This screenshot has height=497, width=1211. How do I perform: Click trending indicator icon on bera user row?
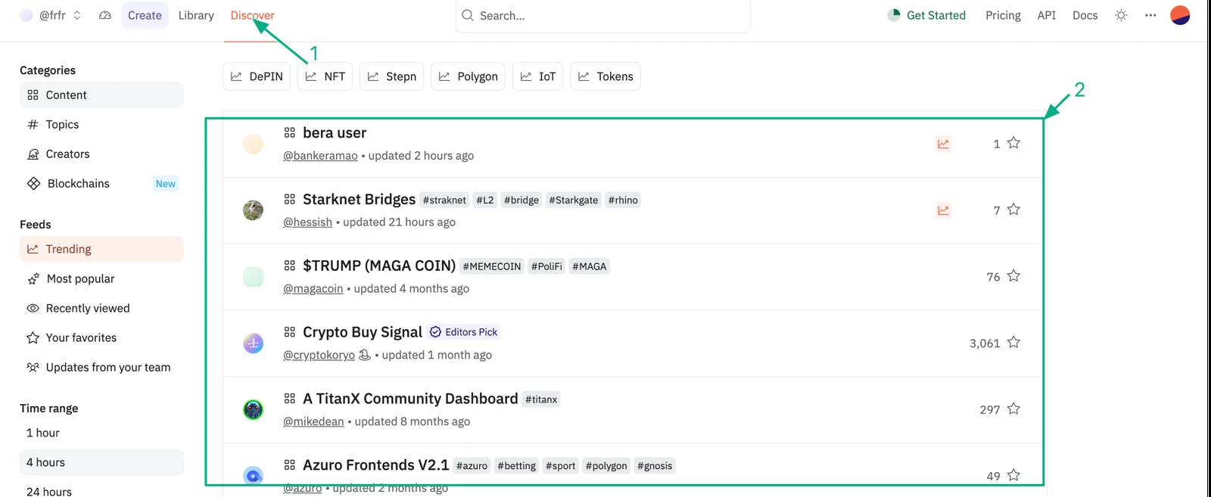(943, 144)
